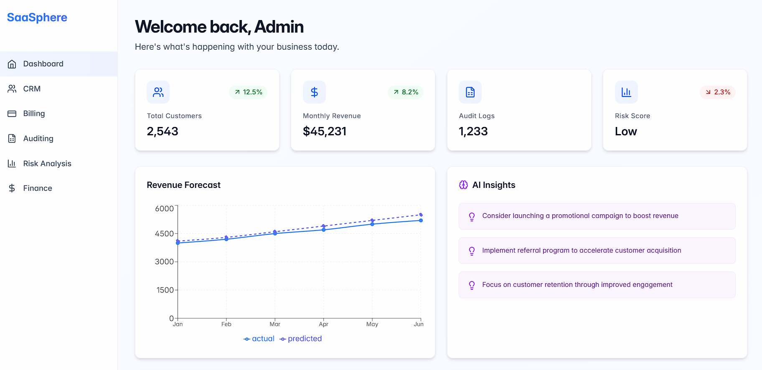Select the Total Customers value 2,543

163,132
